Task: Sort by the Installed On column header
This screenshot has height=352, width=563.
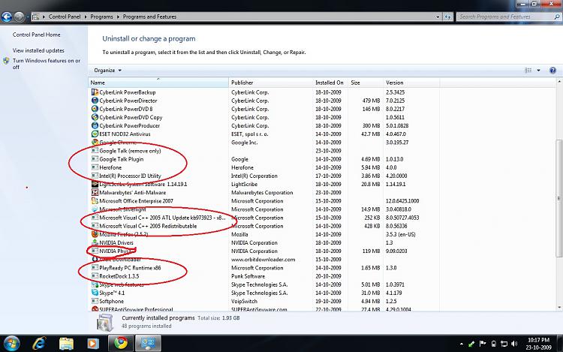Action: pos(330,83)
